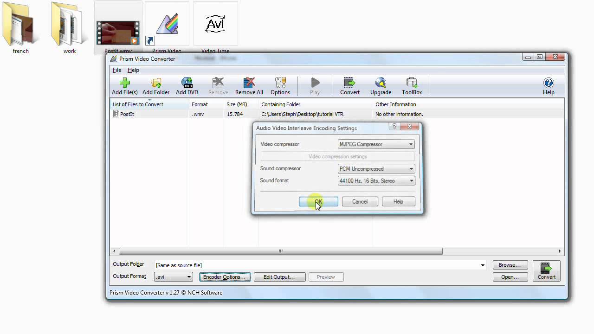Click the Open button next to output format
Image resolution: width=594 pixels, height=334 pixels.
pos(510,277)
